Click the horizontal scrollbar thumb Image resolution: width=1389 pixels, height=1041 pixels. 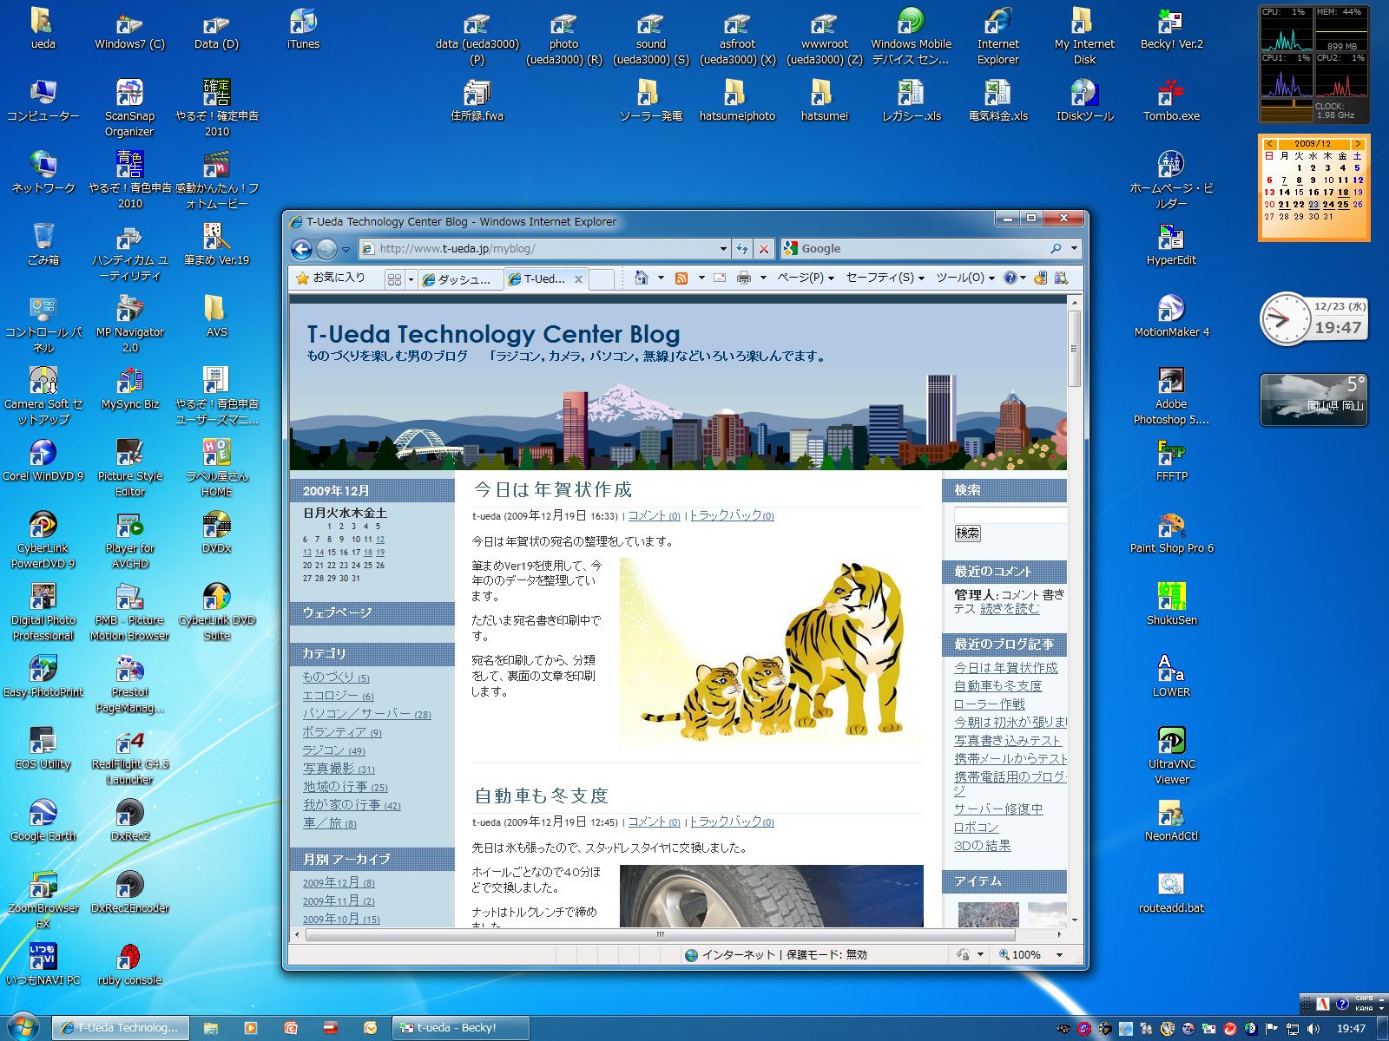[x=660, y=935]
